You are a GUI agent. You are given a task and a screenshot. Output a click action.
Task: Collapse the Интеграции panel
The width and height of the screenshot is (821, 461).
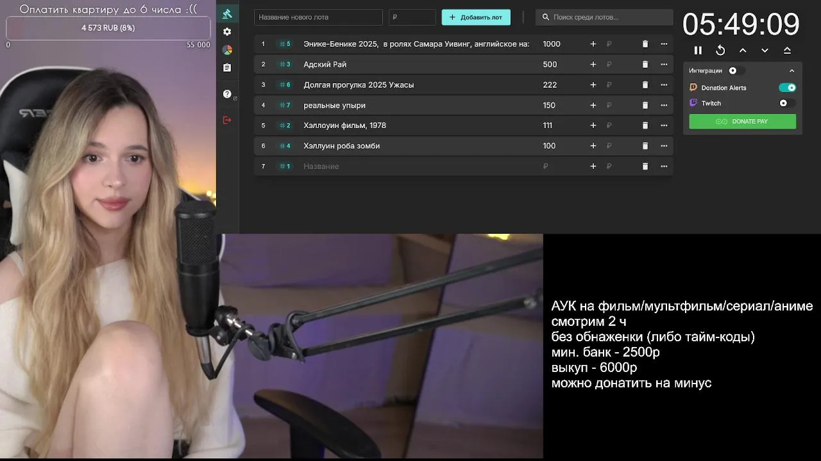pos(791,70)
